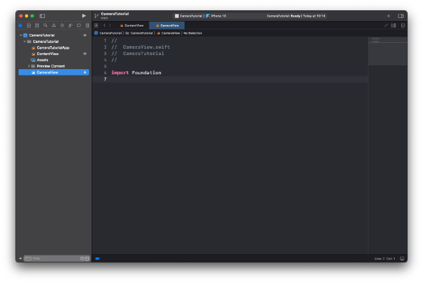This screenshot has height=283, width=423.
Task: Select the CameraView editor tab
Action: pyautogui.click(x=169, y=26)
